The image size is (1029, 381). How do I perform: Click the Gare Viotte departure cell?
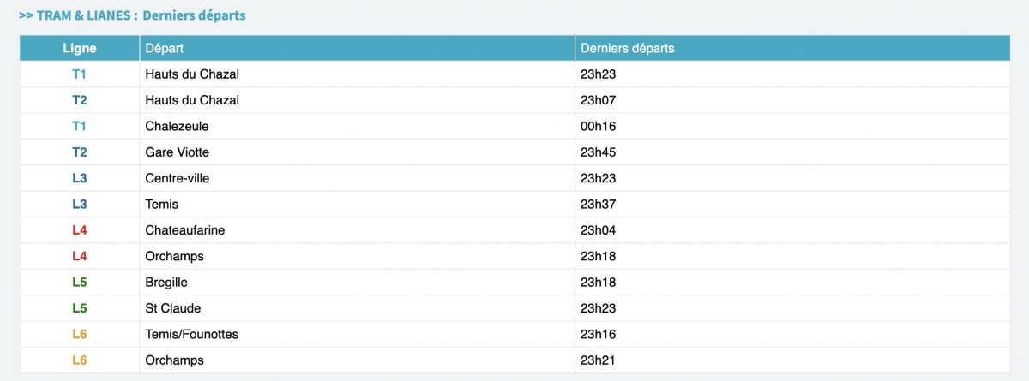pos(178,152)
